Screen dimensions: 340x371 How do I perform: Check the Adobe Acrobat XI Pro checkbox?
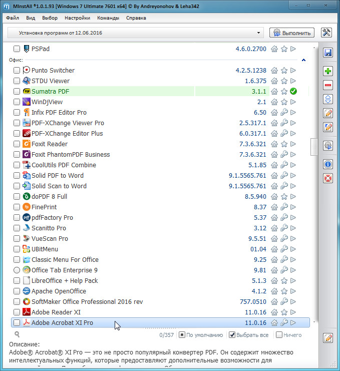[17, 322]
